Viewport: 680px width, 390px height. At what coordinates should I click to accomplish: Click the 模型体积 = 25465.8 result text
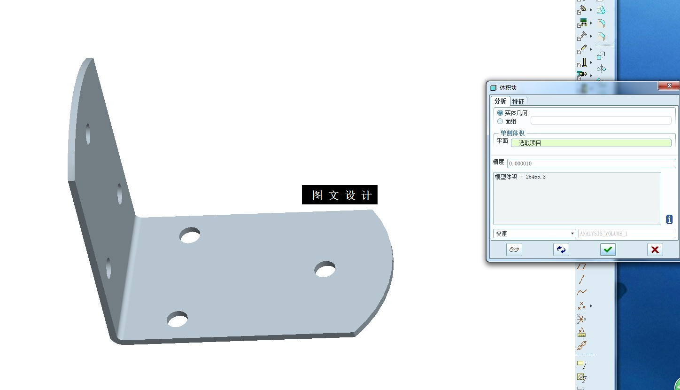tap(520, 177)
